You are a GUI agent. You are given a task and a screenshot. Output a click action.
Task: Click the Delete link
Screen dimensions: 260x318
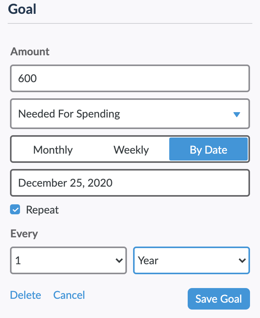click(x=26, y=295)
